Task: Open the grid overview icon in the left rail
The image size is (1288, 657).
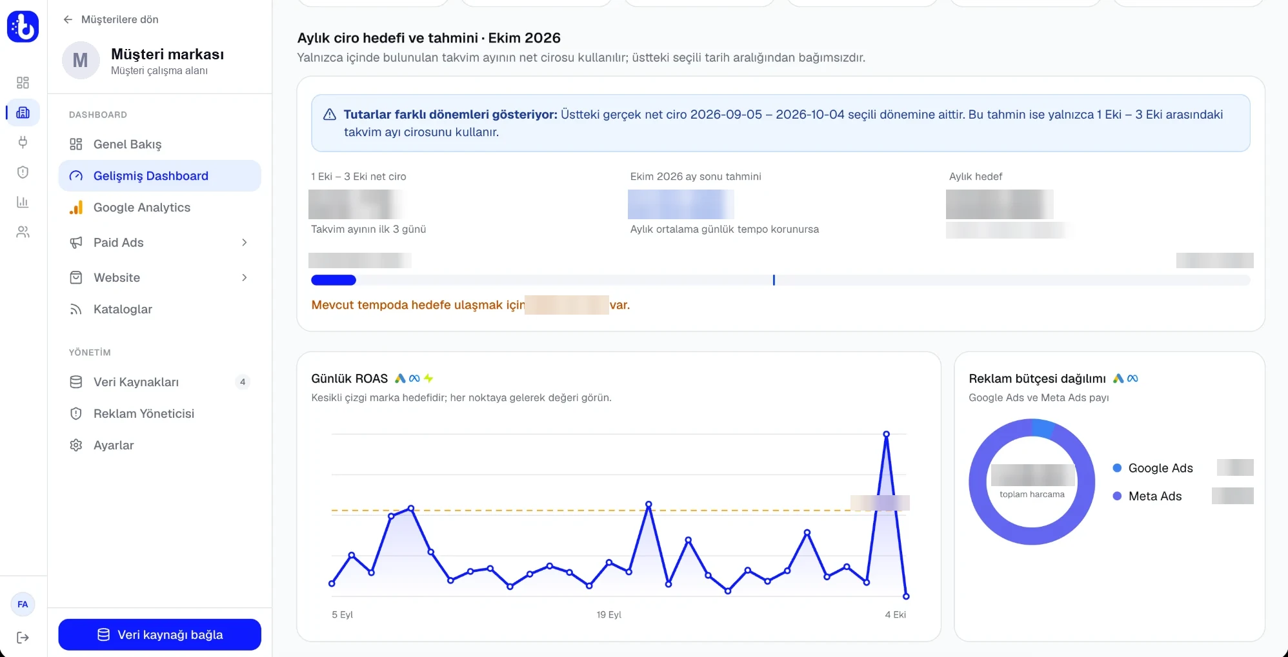Action: 23,83
